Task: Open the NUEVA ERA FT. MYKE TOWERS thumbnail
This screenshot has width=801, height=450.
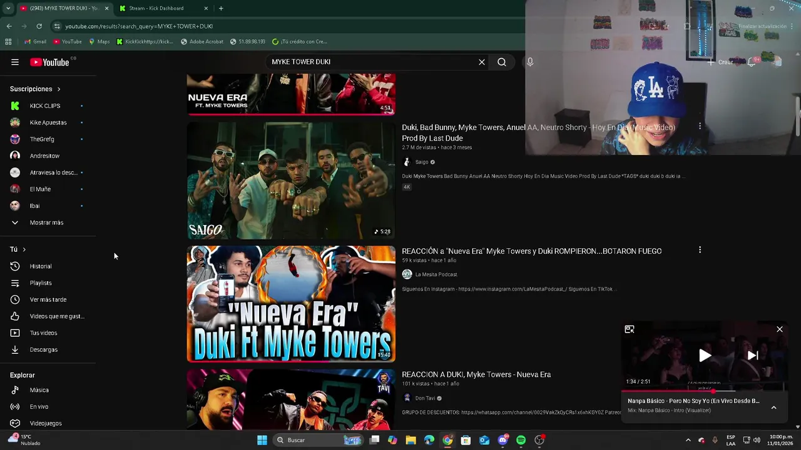Action: coord(291,94)
